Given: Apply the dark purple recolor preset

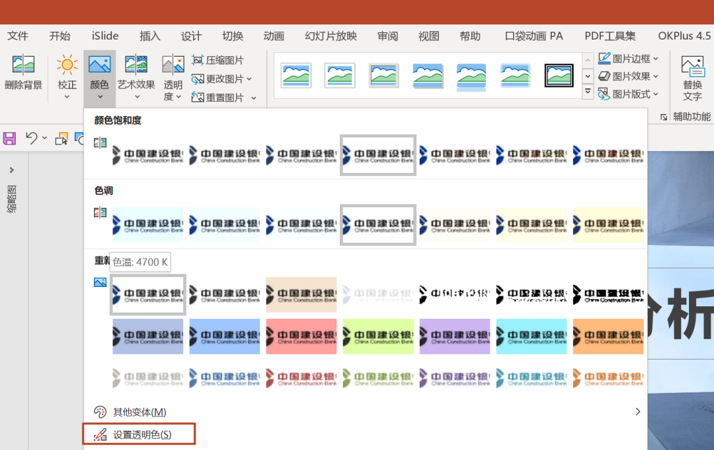Looking at the screenshot, I should [x=455, y=337].
